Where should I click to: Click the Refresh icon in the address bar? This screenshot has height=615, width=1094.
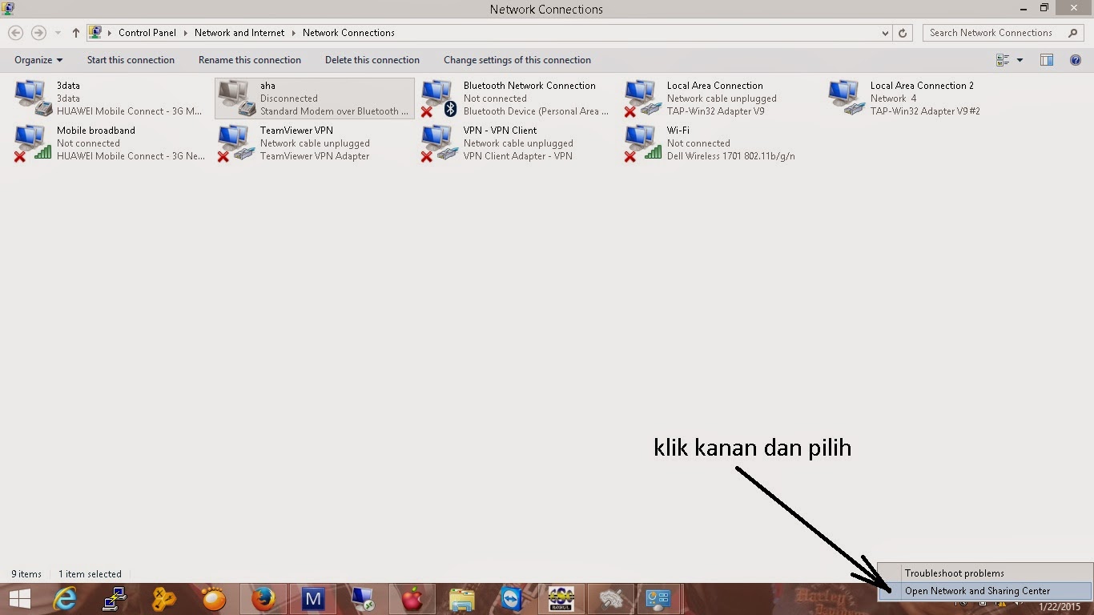pos(903,33)
